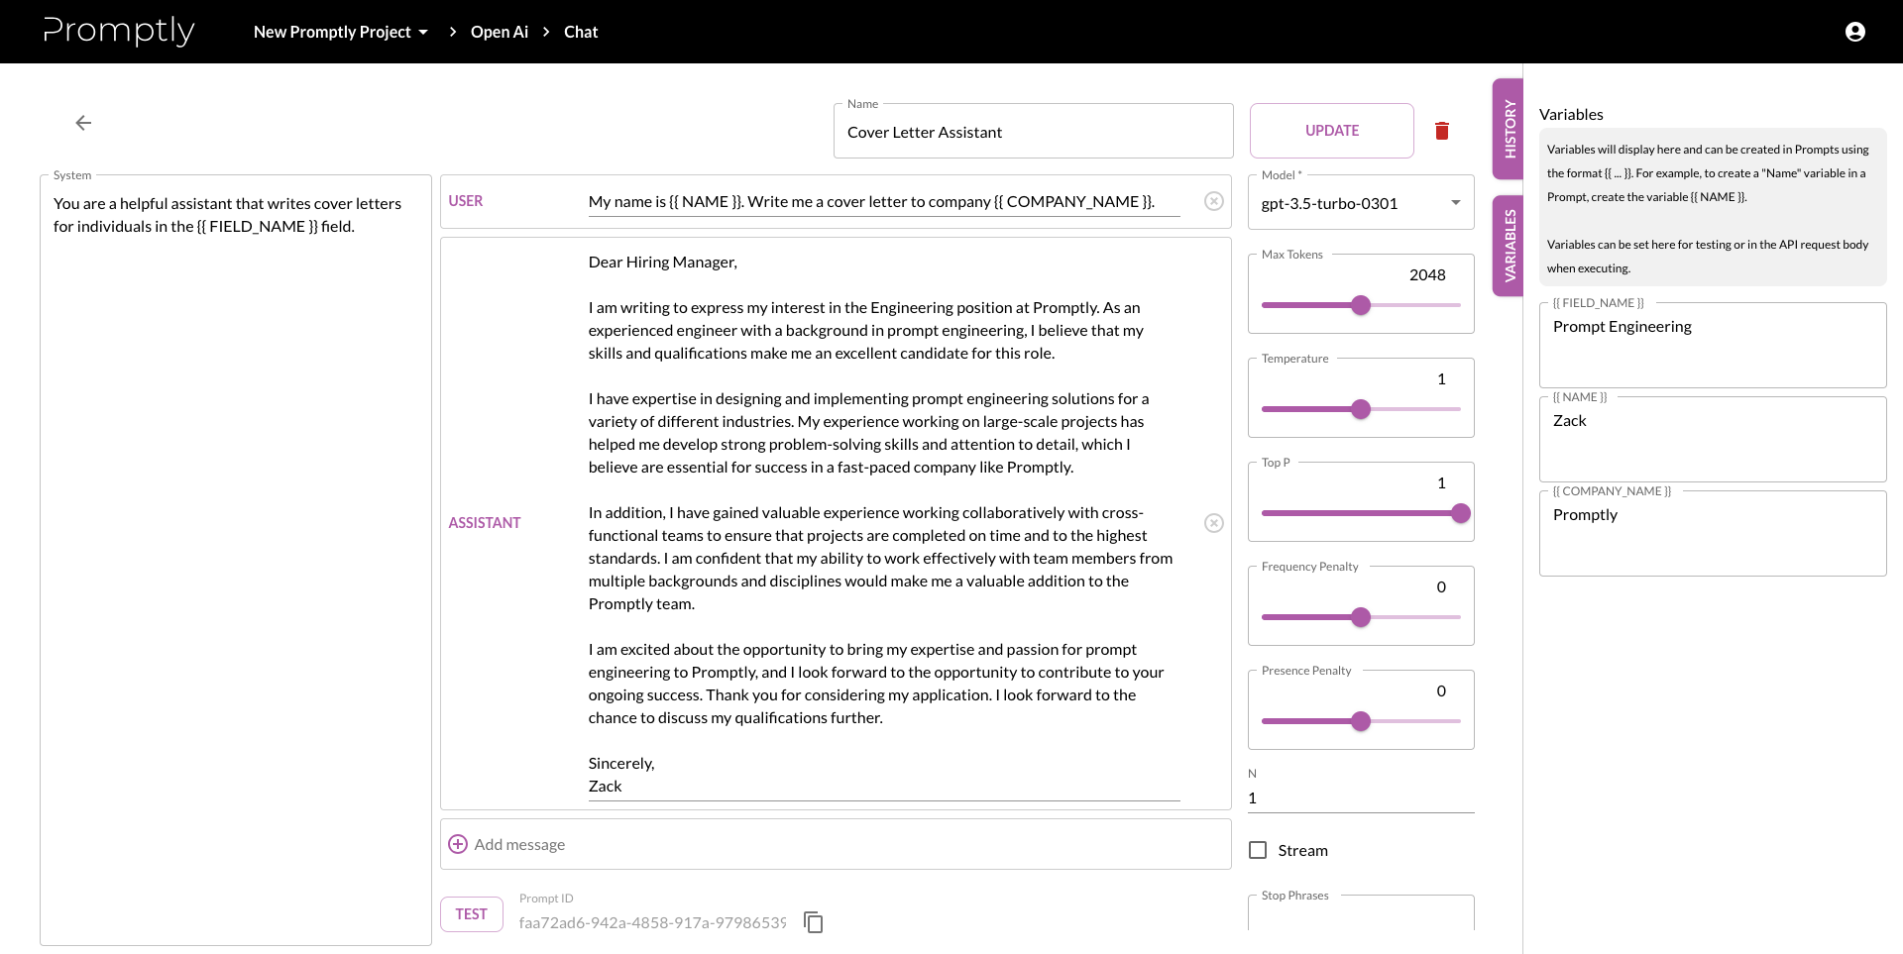Switch to the VARIABLES side tab
1903x954 pixels.
(1509, 246)
